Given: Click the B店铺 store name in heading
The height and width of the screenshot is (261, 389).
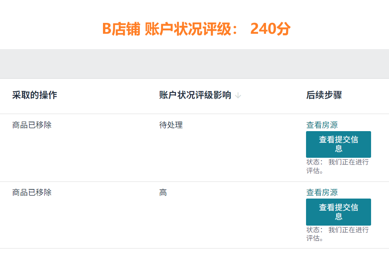Looking at the screenshot, I should point(121,29).
